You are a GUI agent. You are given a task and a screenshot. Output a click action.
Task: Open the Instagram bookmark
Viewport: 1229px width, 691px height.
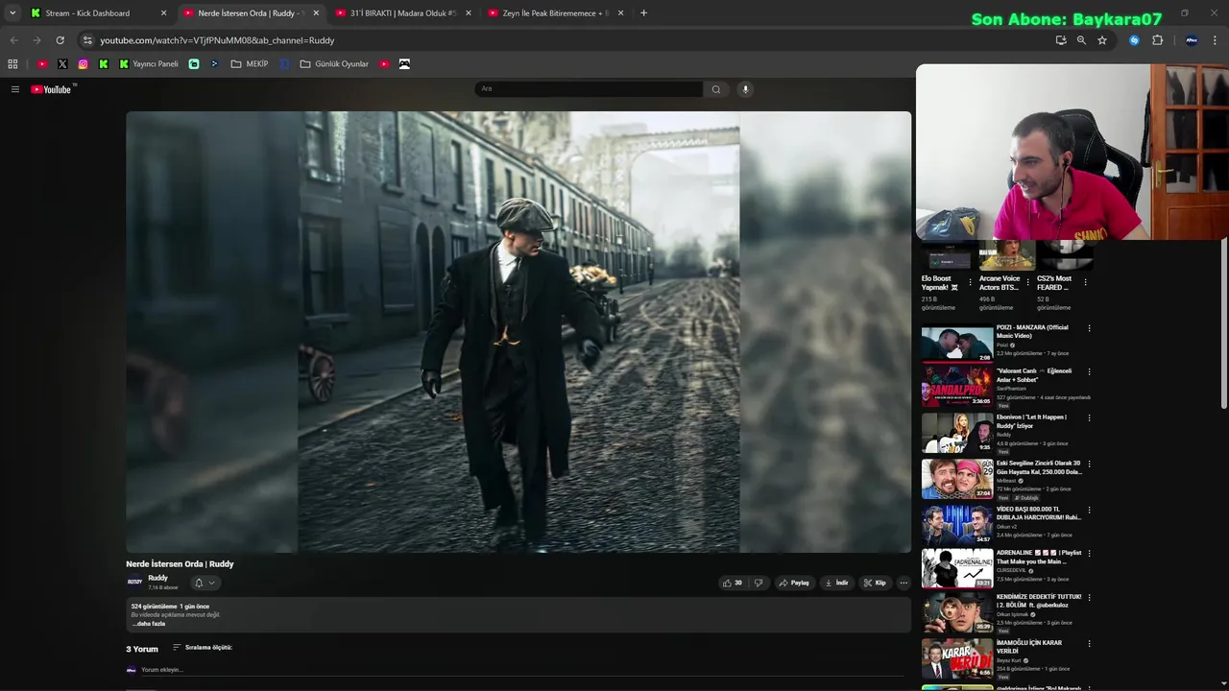pos(84,64)
